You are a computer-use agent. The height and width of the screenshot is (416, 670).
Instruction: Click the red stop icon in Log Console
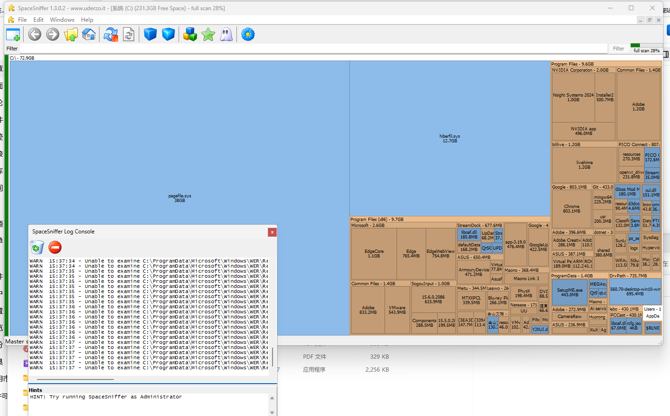(55, 247)
